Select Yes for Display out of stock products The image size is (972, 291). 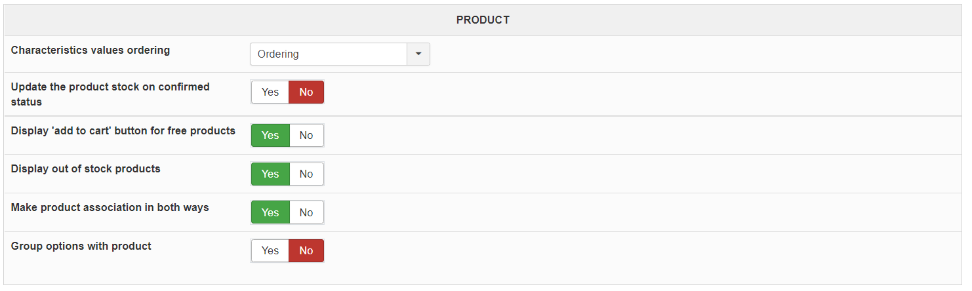[x=270, y=174]
